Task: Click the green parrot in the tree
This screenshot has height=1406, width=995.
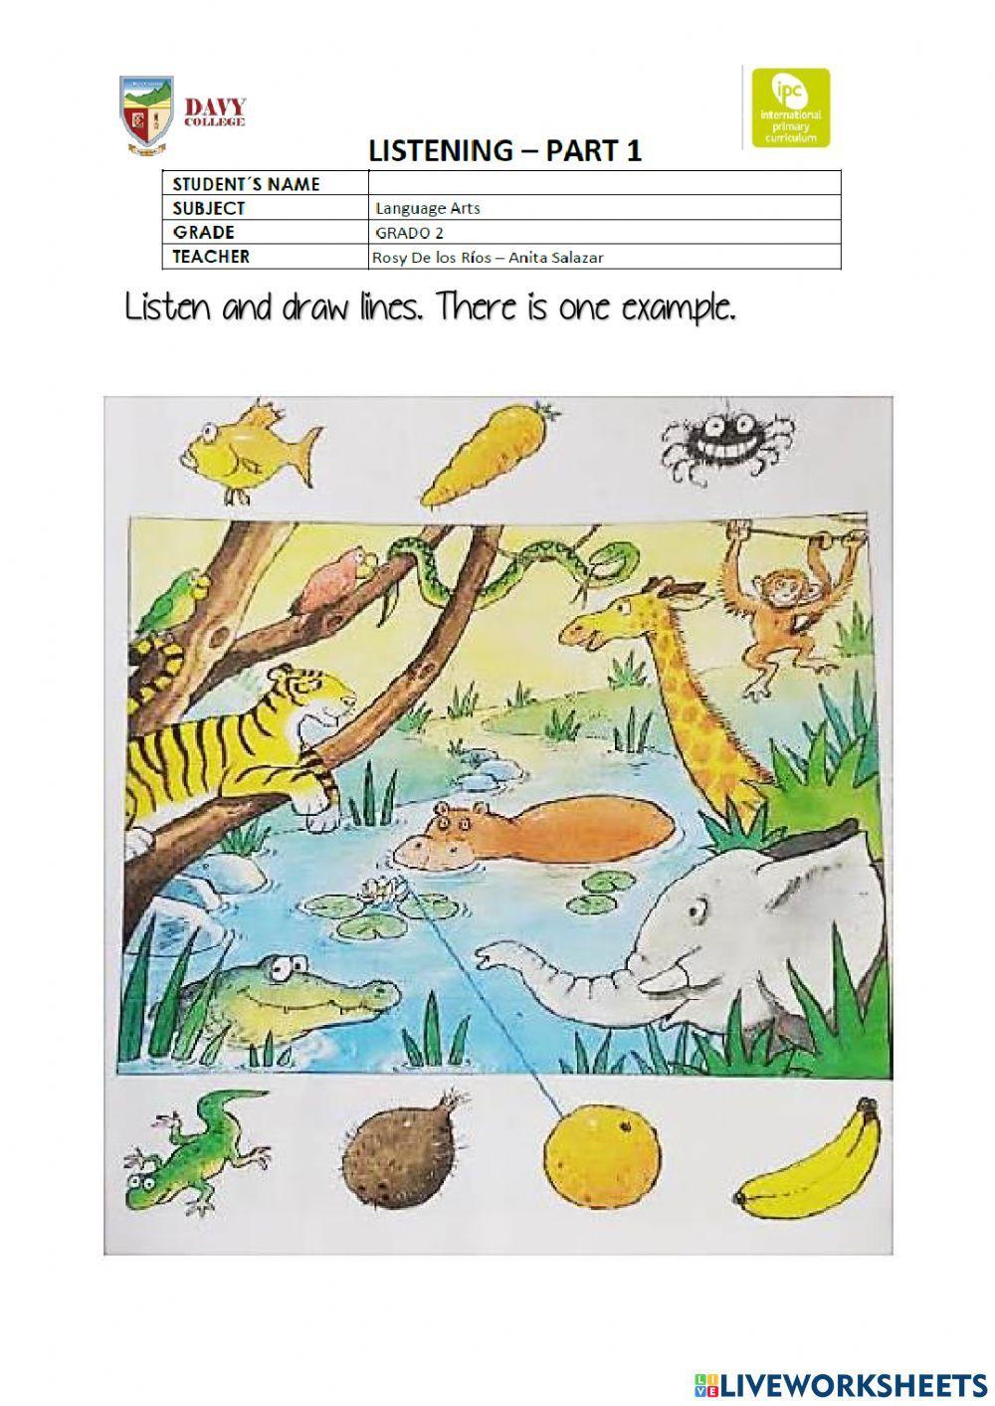Action: coord(172,604)
